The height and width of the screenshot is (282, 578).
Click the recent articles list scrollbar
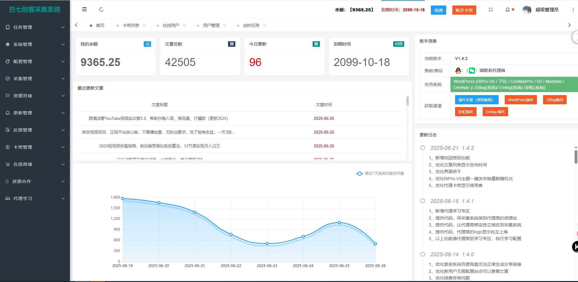point(407,101)
